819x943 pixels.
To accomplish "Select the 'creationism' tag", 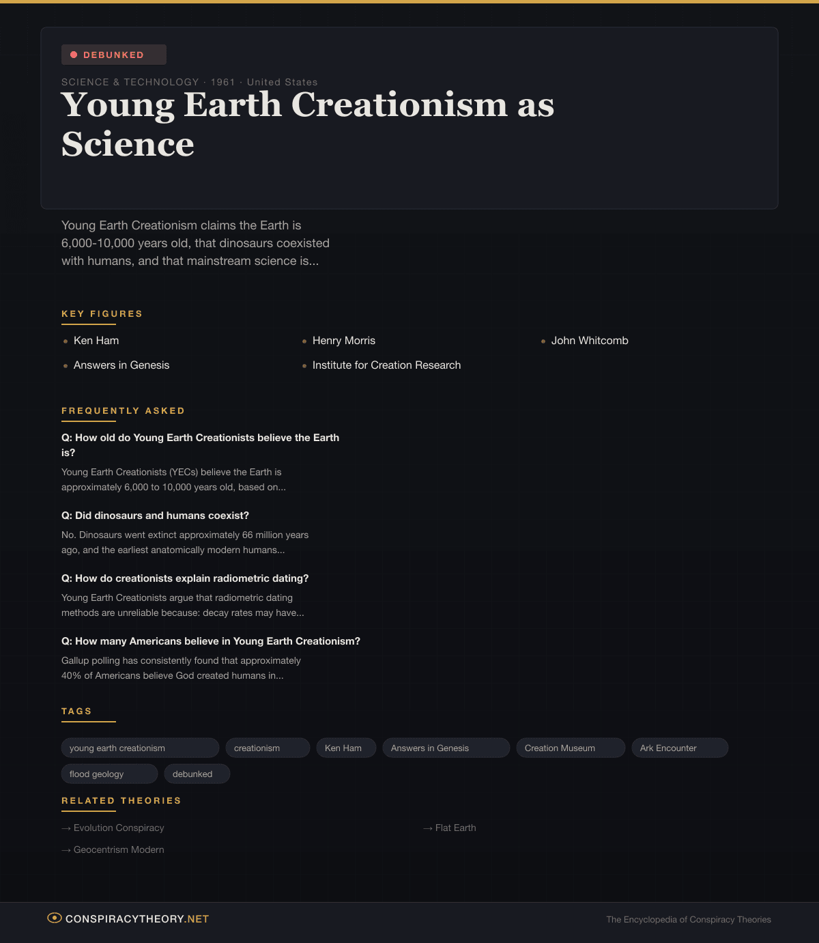I will [x=268, y=748].
